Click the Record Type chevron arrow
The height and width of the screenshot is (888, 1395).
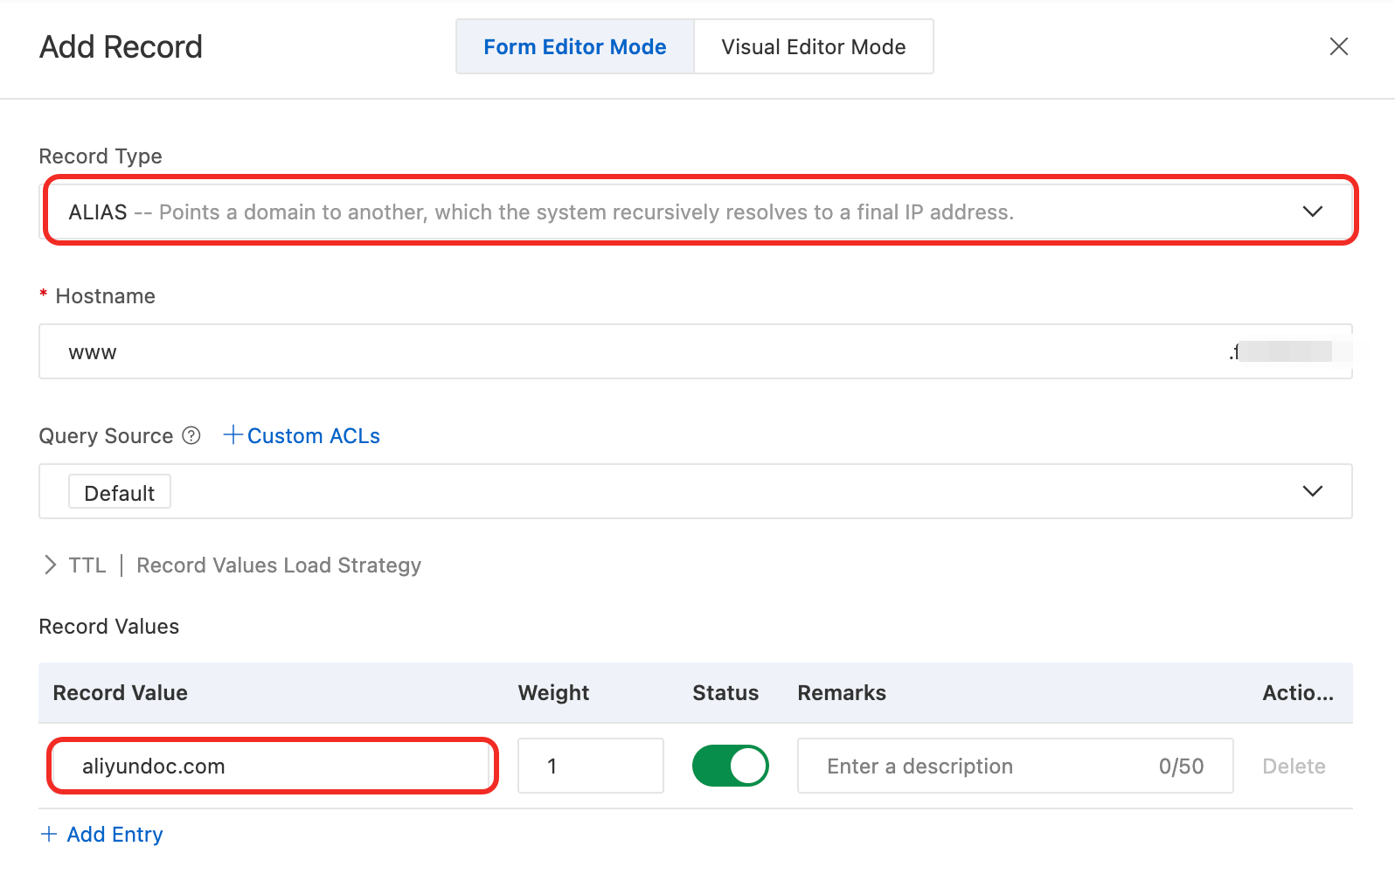coord(1312,212)
